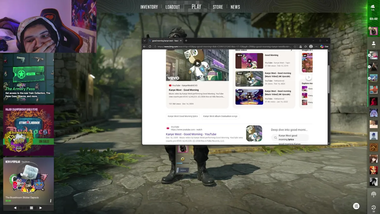Go to previous New & Popular item
This screenshot has height=214, width=380.
pos(15,208)
